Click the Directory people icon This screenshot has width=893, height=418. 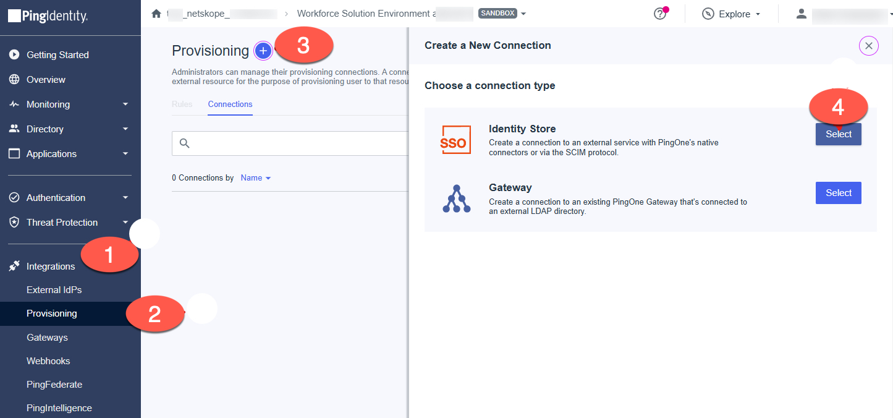tap(14, 129)
